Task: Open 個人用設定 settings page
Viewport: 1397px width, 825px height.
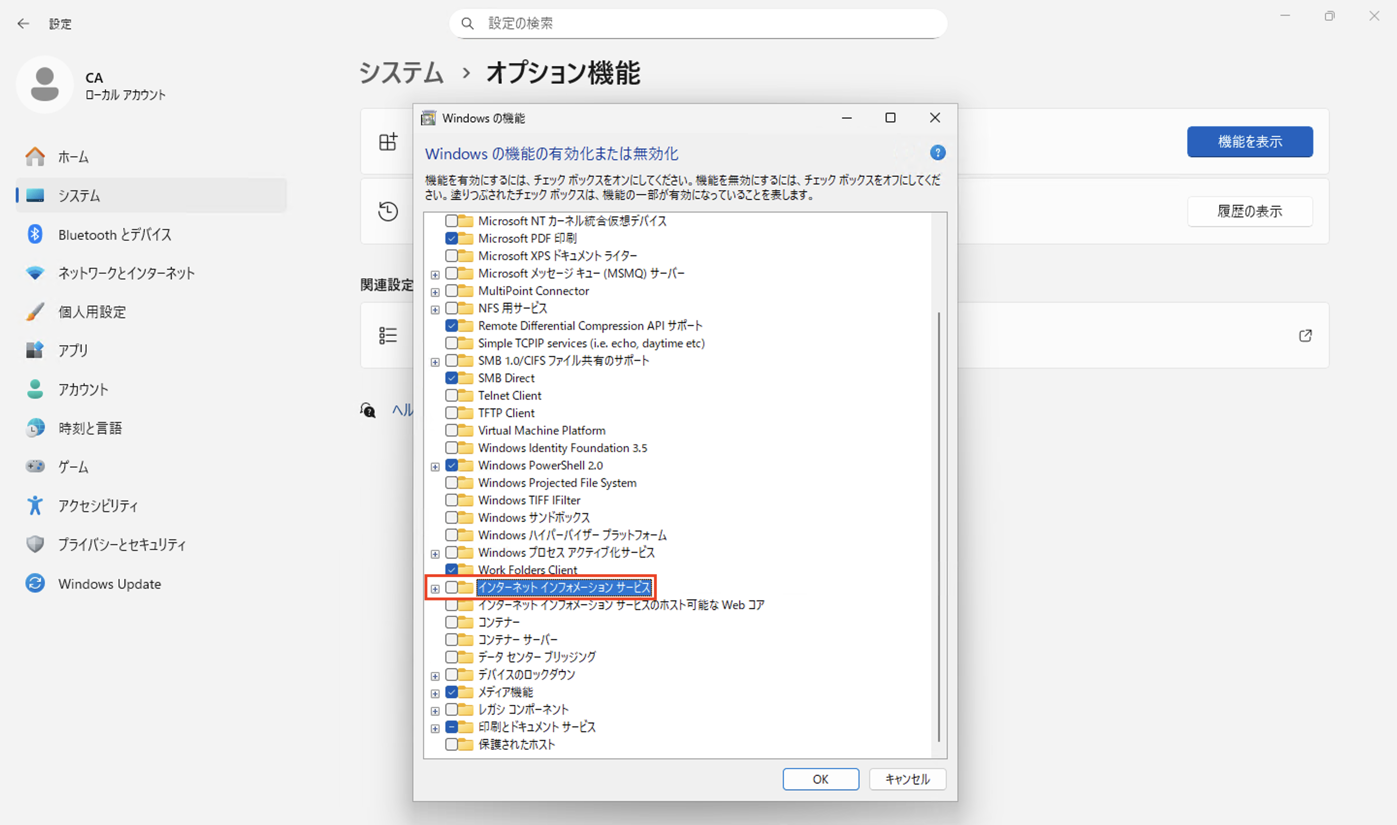Action: [151, 312]
